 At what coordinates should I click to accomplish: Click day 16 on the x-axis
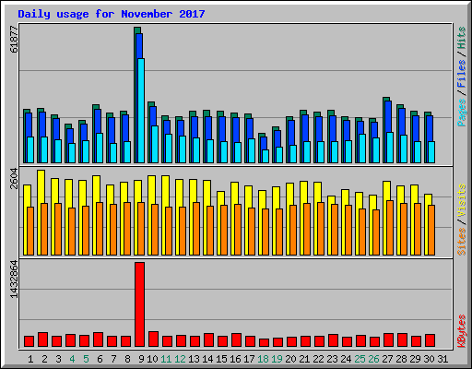tap(235, 359)
